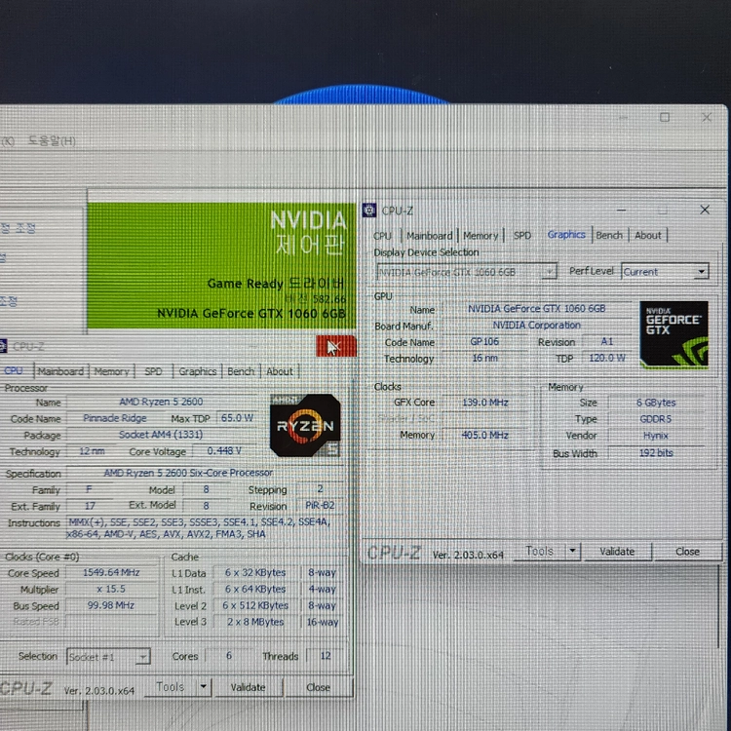Click Max TDP value 65.0 W
This screenshot has width=731, height=731.
click(237, 418)
